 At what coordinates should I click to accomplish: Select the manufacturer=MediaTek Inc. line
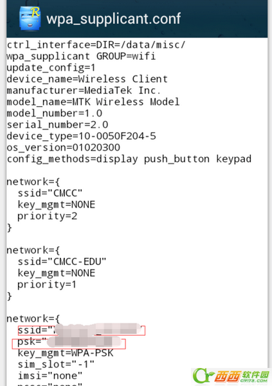(84, 90)
